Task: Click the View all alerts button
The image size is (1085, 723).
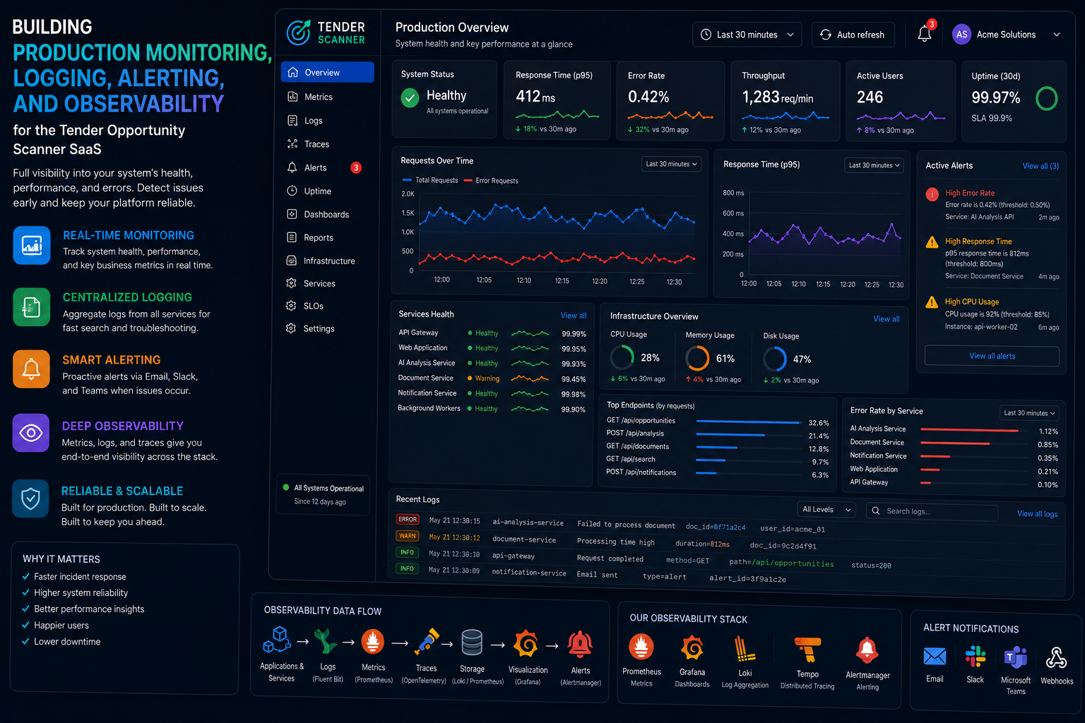Action: point(992,356)
